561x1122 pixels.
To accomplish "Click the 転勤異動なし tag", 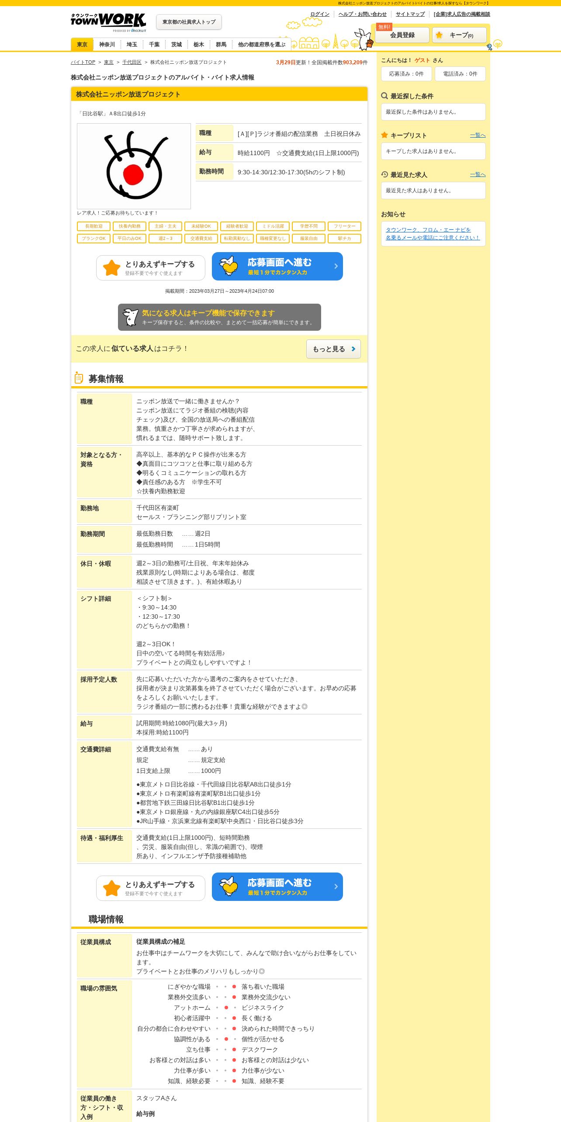I will pos(237,239).
